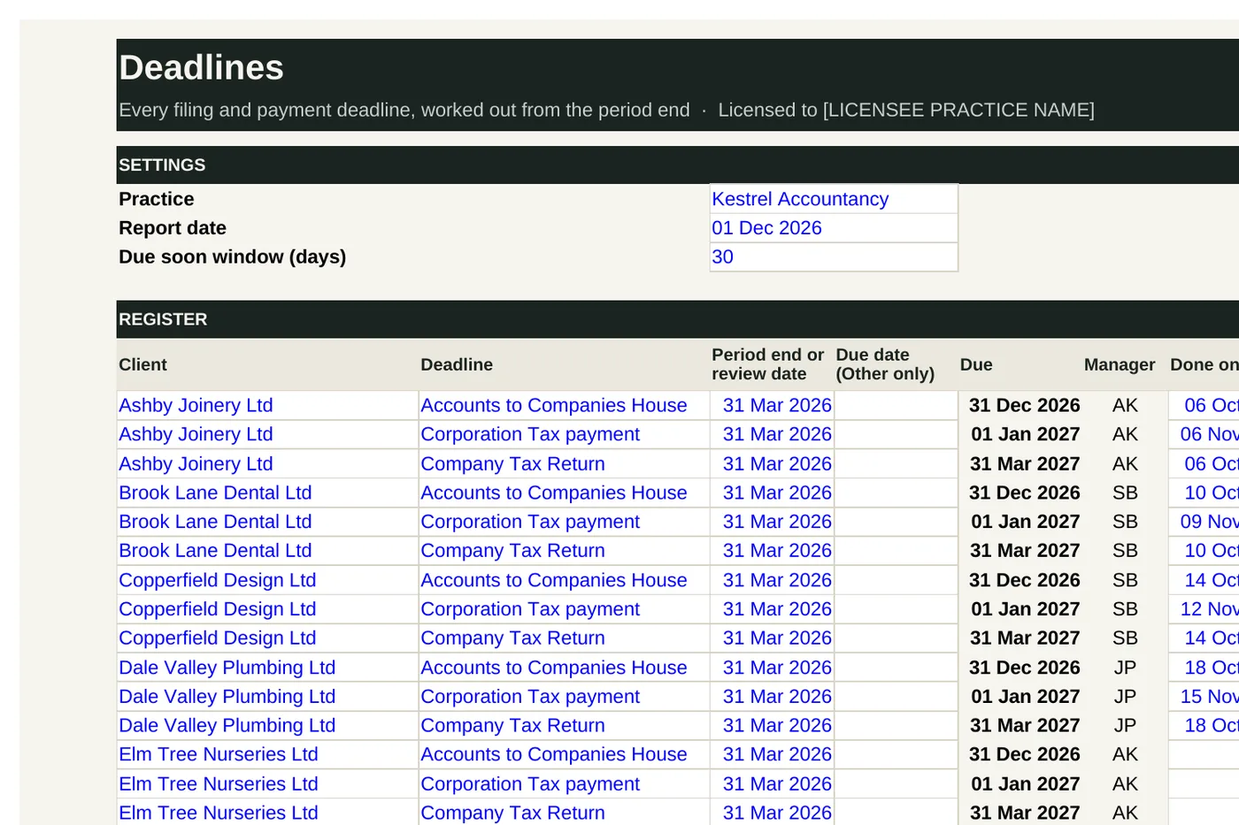The height and width of the screenshot is (825, 1239).
Task: Select Company Tax Return for Ashby Joinery Ltd
Action: pos(564,463)
